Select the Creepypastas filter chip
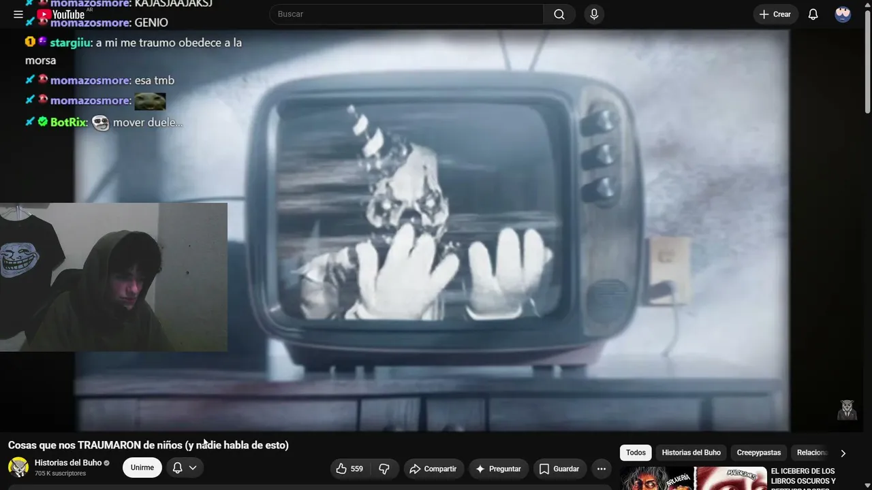872x490 pixels. click(759, 453)
